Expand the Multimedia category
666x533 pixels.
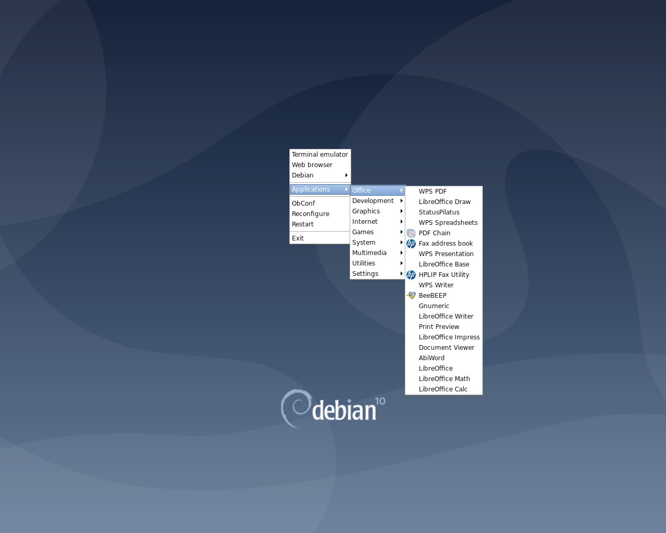tap(378, 253)
